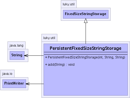
Task: Click the dependency line to PrintWriter
Action: (x=37, y=84)
